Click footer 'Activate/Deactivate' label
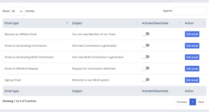Viewport: 209px width, 112px height. (155, 91)
